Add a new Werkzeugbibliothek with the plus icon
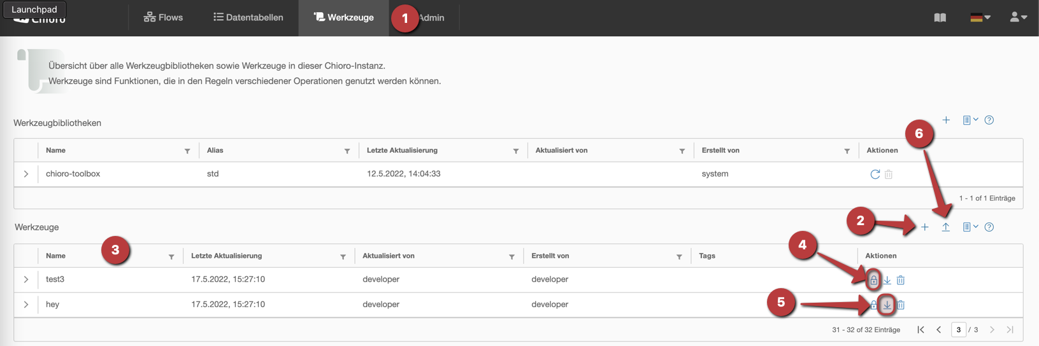Viewport: 1039px width, 346px height. coord(946,120)
